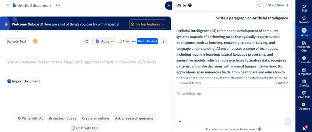Click the Untitled document title

[34, 5]
